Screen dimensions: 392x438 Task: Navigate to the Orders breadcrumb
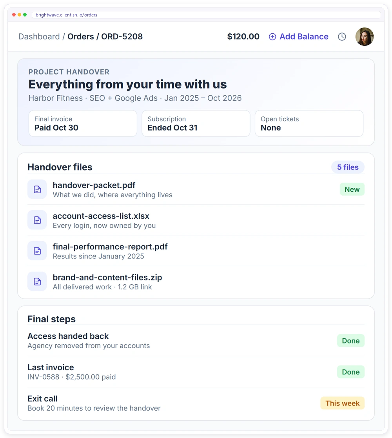(x=81, y=36)
